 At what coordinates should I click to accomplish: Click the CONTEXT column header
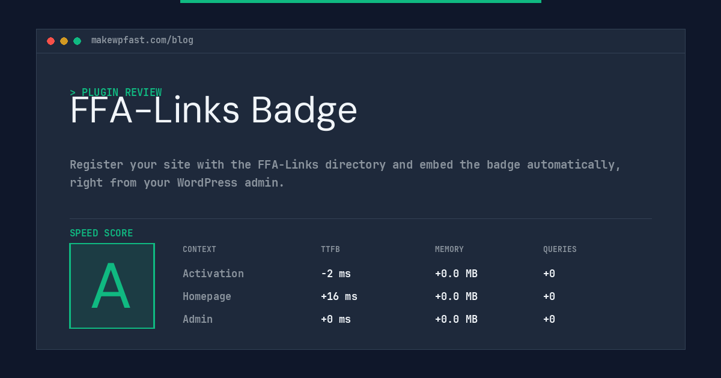pos(199,250)
